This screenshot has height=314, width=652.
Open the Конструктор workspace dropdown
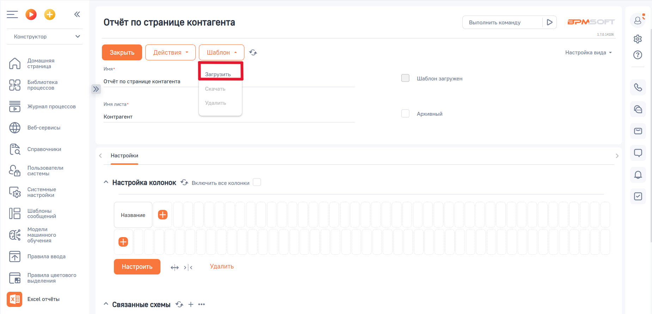pos(45,37)
